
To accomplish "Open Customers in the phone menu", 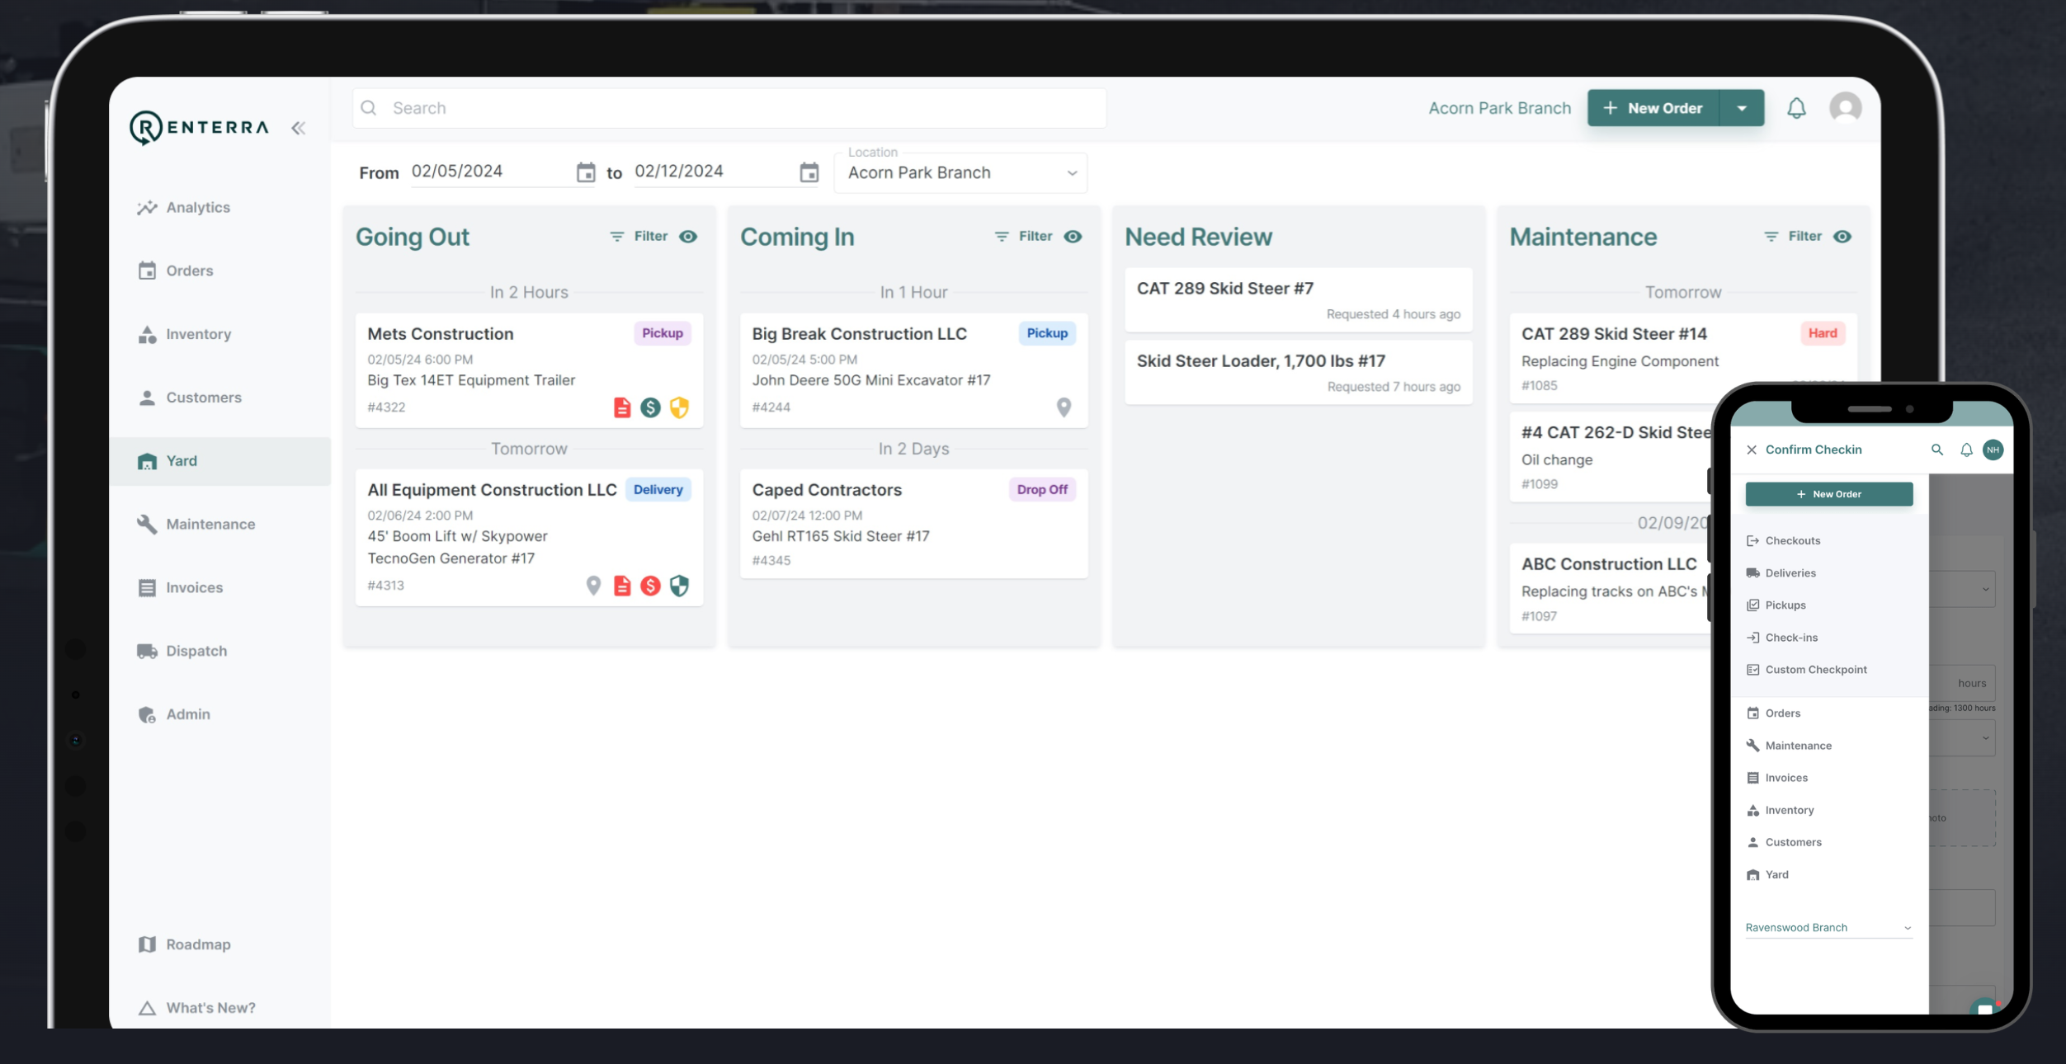I will pos(1828,842).
